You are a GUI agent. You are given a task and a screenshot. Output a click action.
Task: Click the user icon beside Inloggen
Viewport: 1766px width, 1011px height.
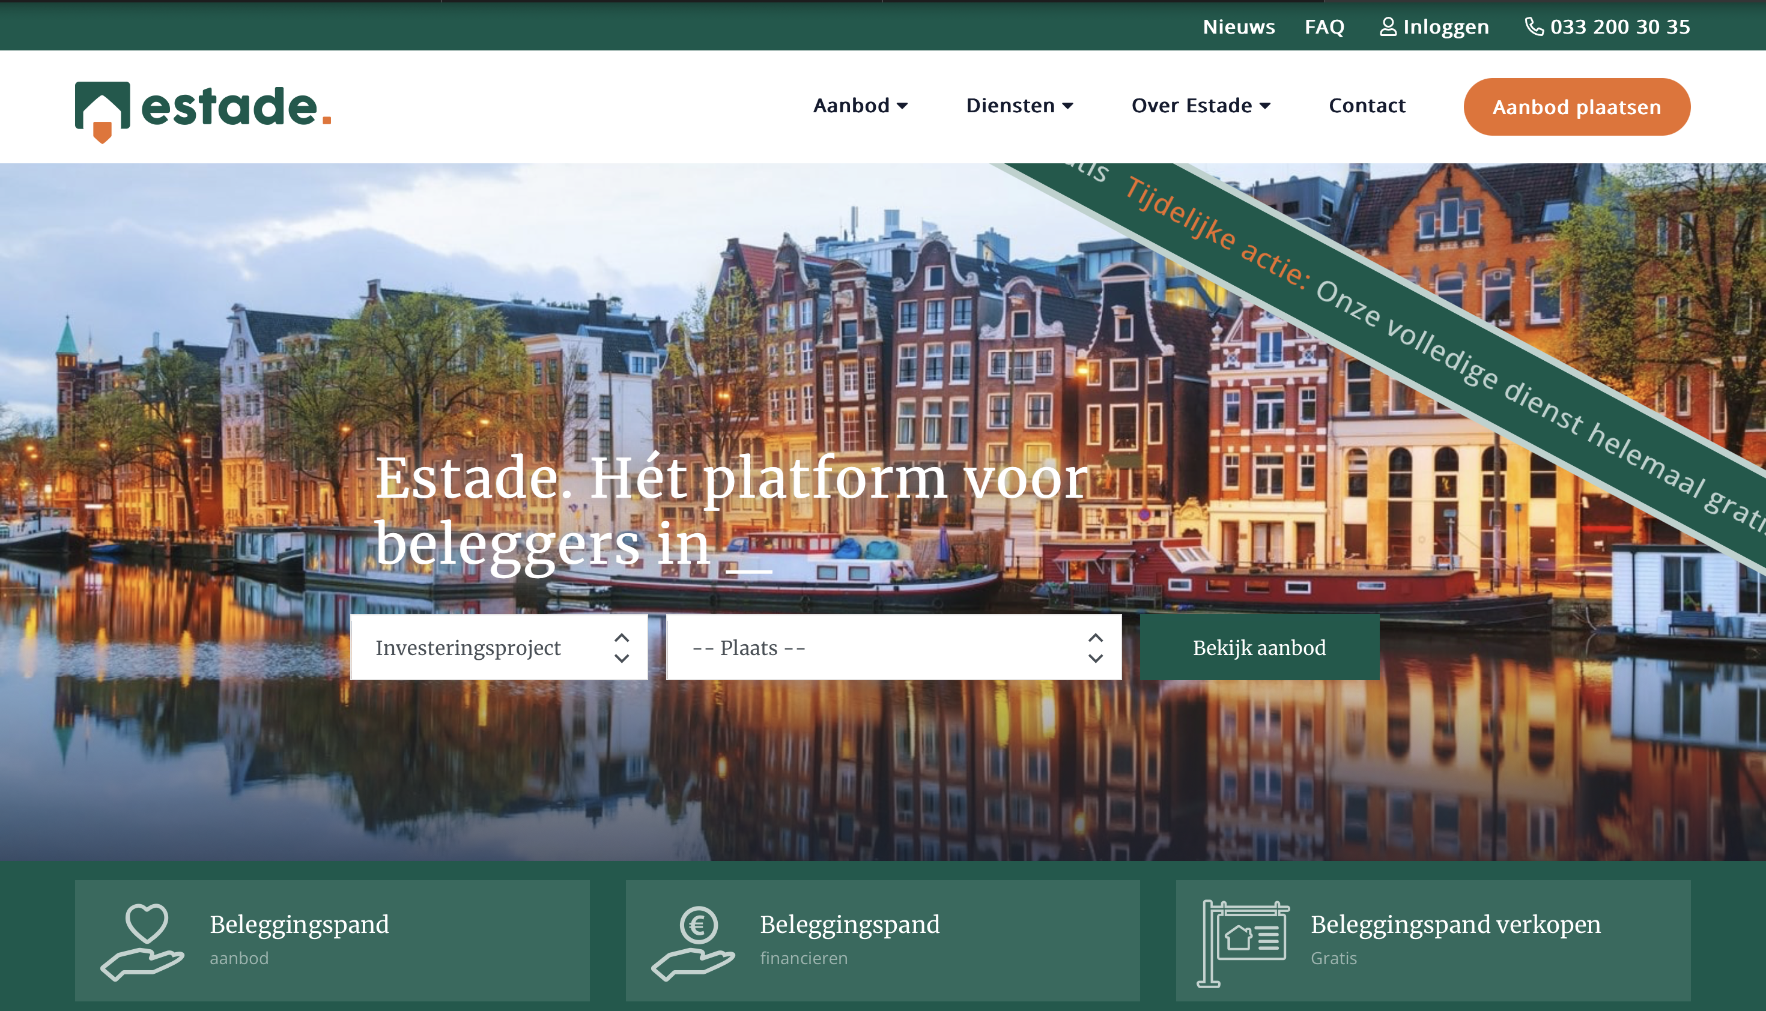click(x=1388, y=26)
